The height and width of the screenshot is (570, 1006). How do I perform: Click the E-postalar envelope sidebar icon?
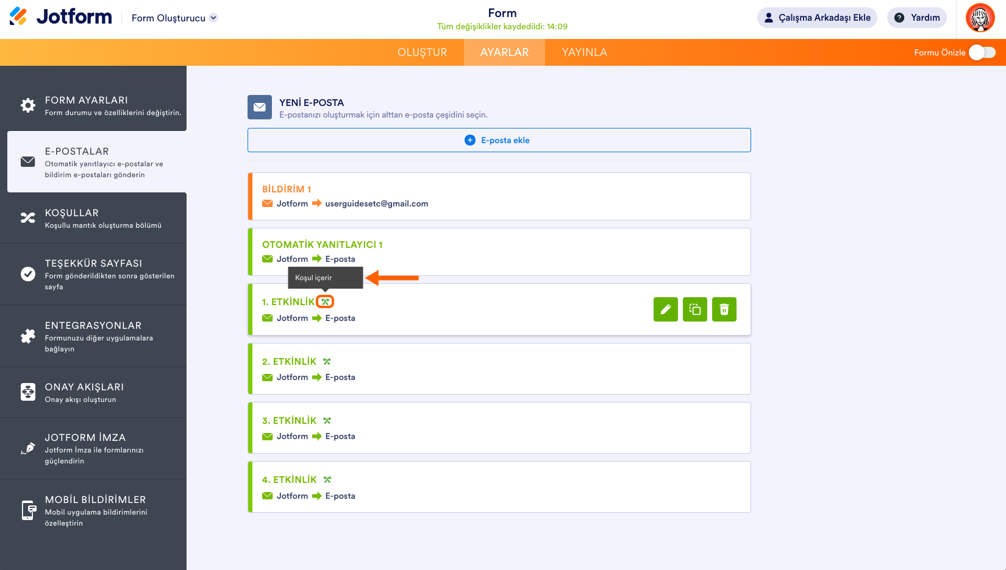[x=28, y=162]
